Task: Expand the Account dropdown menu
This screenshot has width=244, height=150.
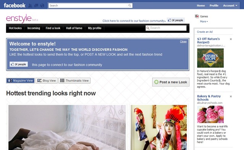Action: (x=230, y=6)
